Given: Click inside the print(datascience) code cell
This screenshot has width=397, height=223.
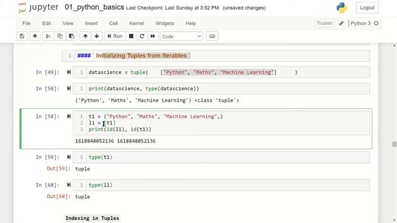Looking at the screenshot, I should [221, 89].
